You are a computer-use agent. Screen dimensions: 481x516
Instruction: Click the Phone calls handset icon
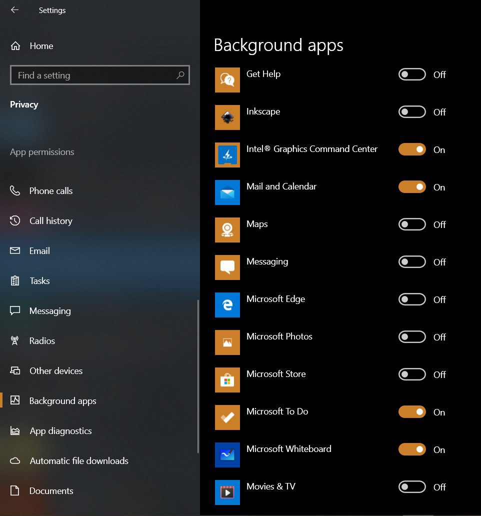(x=15, y=190)
